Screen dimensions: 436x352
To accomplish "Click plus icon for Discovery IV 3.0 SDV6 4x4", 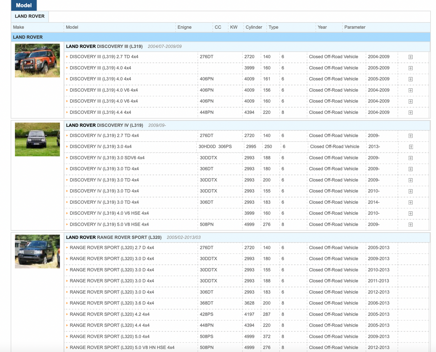I will click(410, 158).
